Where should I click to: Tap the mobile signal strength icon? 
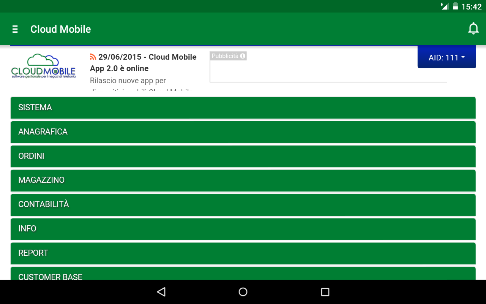(x=445, y=6)
